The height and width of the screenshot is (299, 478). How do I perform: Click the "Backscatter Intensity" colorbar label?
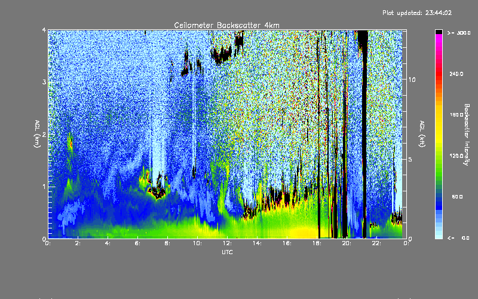pos(467,135)
